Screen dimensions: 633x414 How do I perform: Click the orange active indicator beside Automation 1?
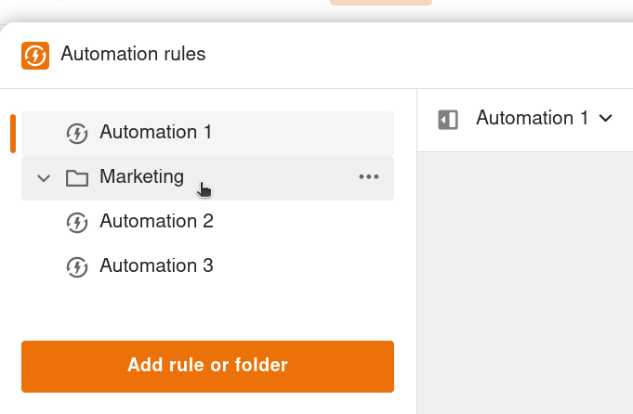(x=13, y=133)
